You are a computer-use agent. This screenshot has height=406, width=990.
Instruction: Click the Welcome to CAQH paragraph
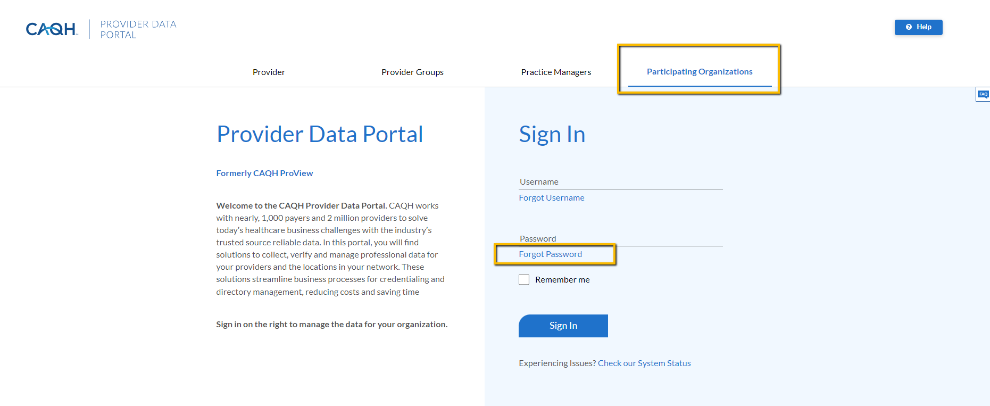coord(330,248)
